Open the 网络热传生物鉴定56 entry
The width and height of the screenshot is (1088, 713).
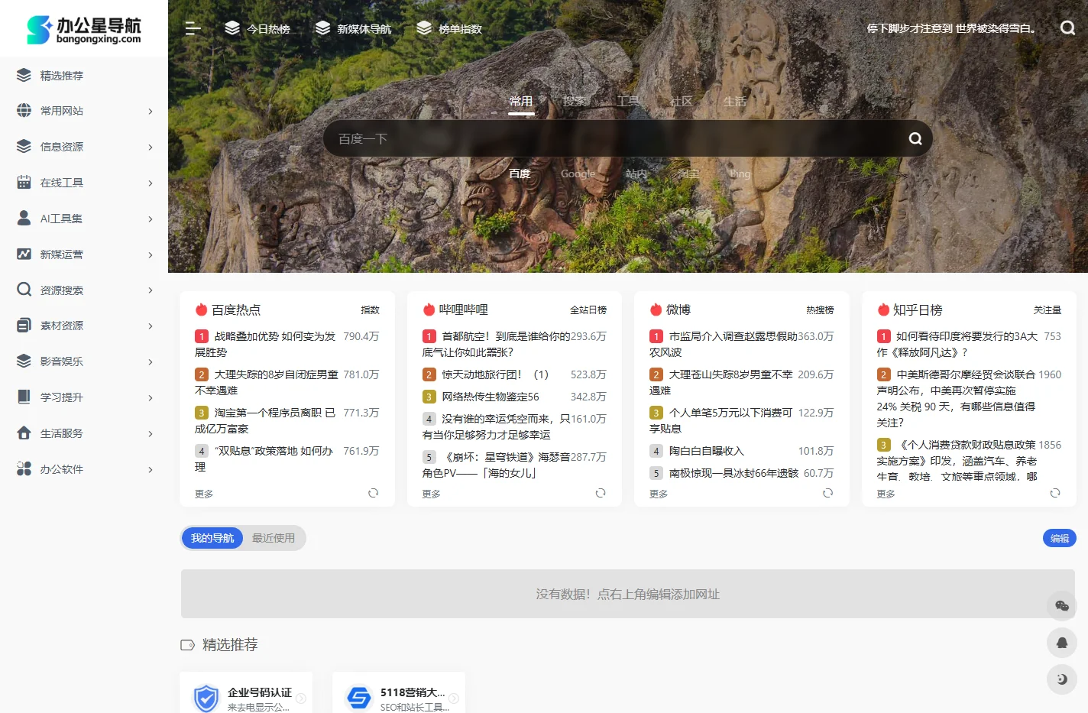(491, 397)
